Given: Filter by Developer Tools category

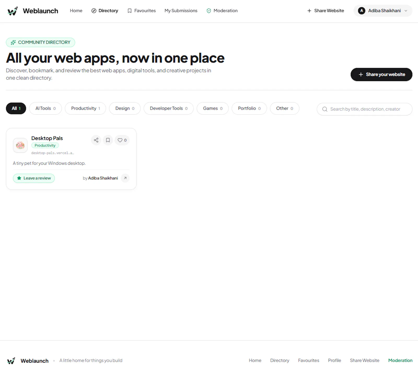Looking at the screenshot, I should click(x=169, y=108).
